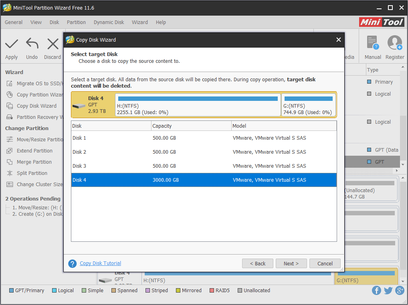Screen dimensions: 408x305
Task: Select the H: NTFS partition bar
Action: point(198,105)
